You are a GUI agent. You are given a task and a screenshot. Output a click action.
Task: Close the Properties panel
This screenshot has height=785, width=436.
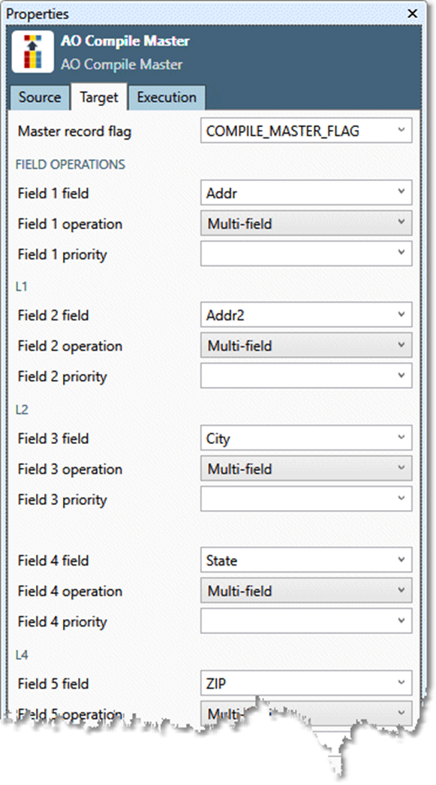click(x=413, y=14)
